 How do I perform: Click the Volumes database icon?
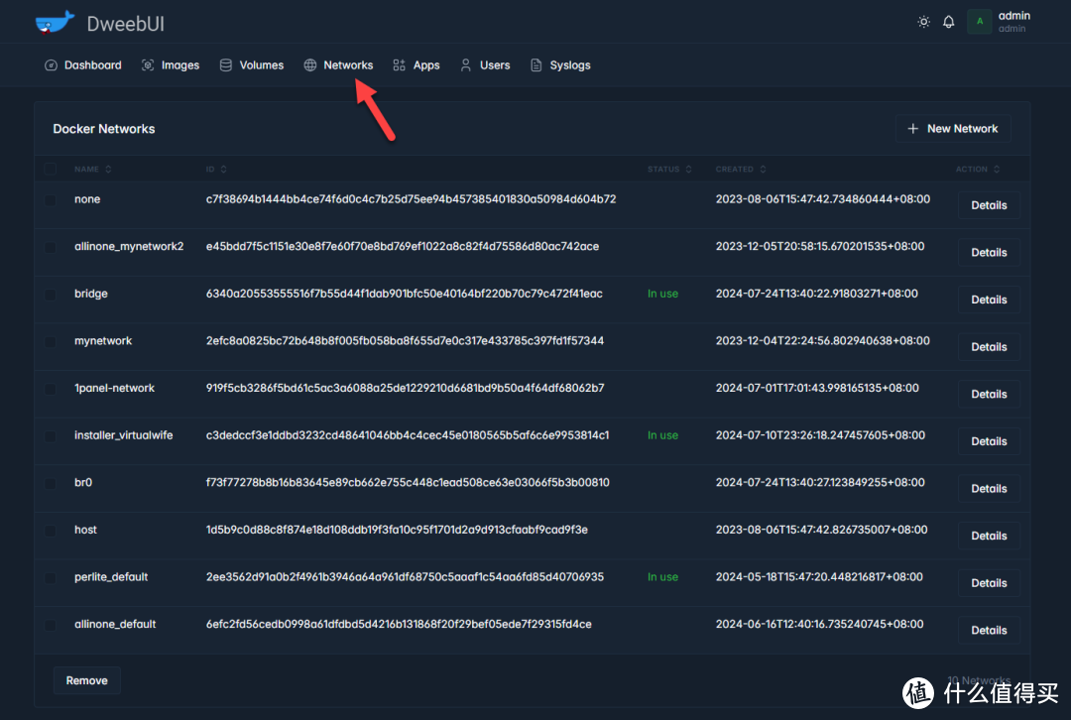click(226, 65)
